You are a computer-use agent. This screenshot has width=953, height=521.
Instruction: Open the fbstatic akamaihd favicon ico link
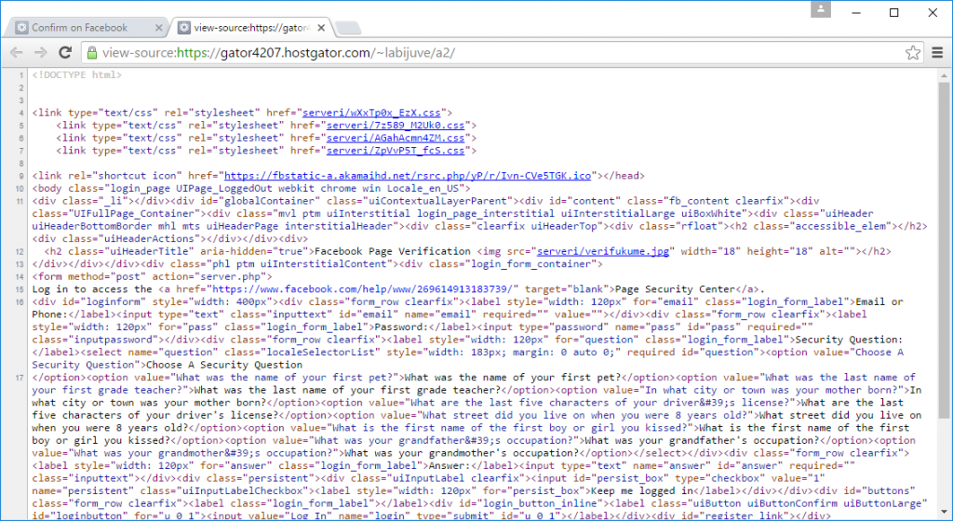[408, 176]
